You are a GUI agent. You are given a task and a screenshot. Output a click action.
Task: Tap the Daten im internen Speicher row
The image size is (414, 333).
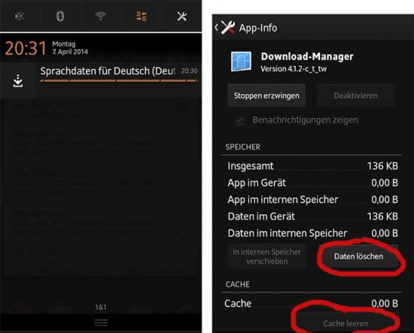[x=312, y=233]
